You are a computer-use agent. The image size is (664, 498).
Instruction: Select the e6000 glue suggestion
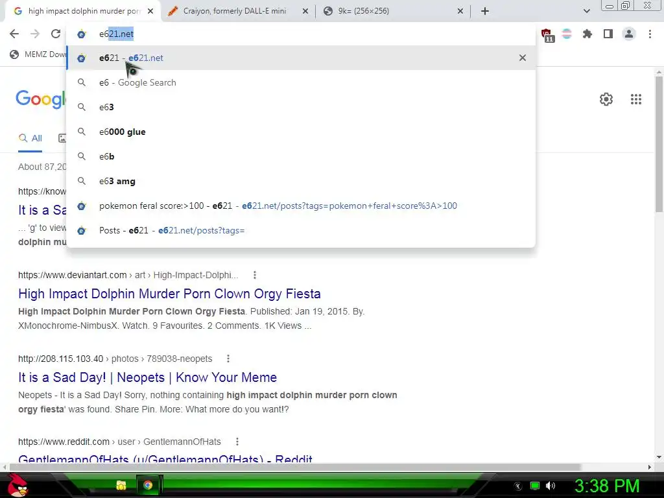301,132
